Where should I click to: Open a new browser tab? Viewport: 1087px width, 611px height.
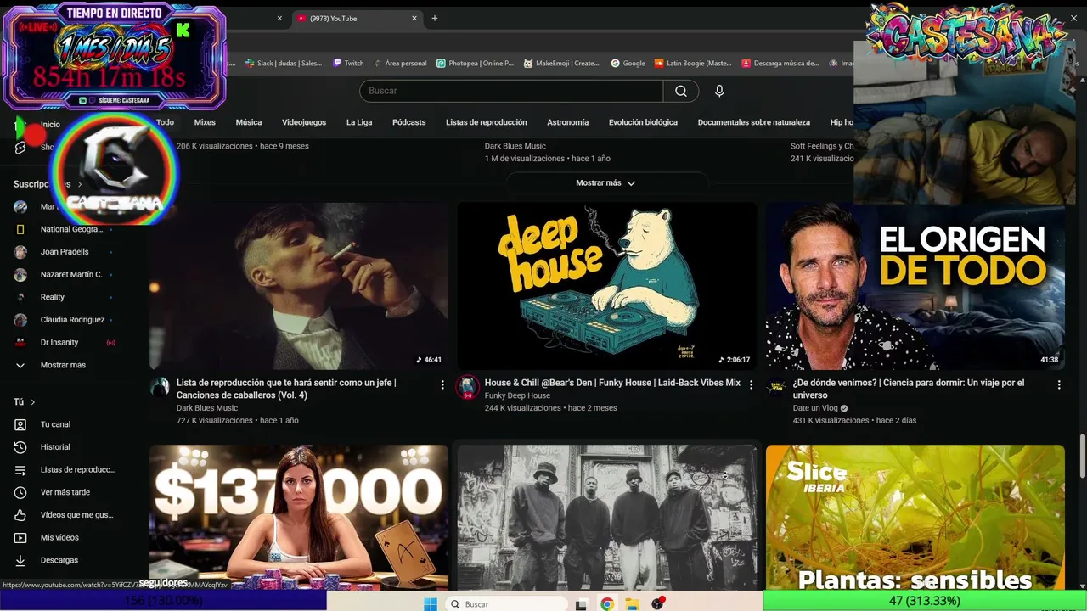[x=435, y=19]
